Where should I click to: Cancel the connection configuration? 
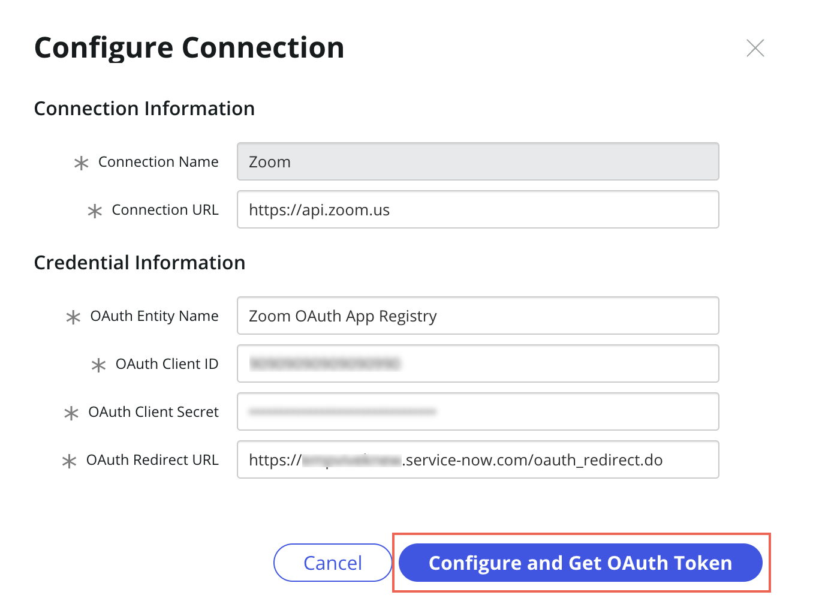[333, 563]
